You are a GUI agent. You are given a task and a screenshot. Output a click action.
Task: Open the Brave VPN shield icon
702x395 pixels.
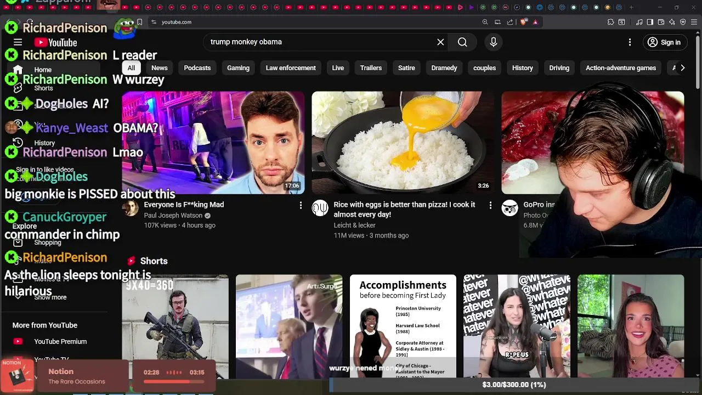683,22
